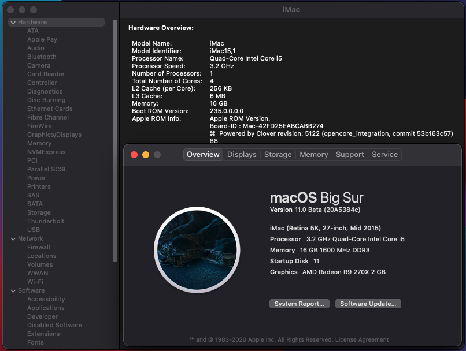Select Thunderbolt in the sidebar

pos(46,221)
